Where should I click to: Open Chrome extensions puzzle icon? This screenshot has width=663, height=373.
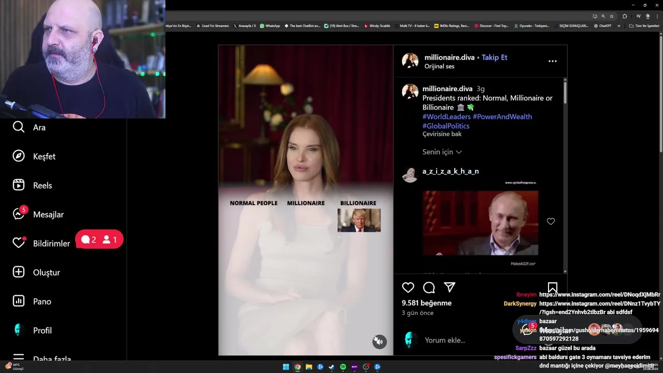pyautogui.click(x=625, y=16)
